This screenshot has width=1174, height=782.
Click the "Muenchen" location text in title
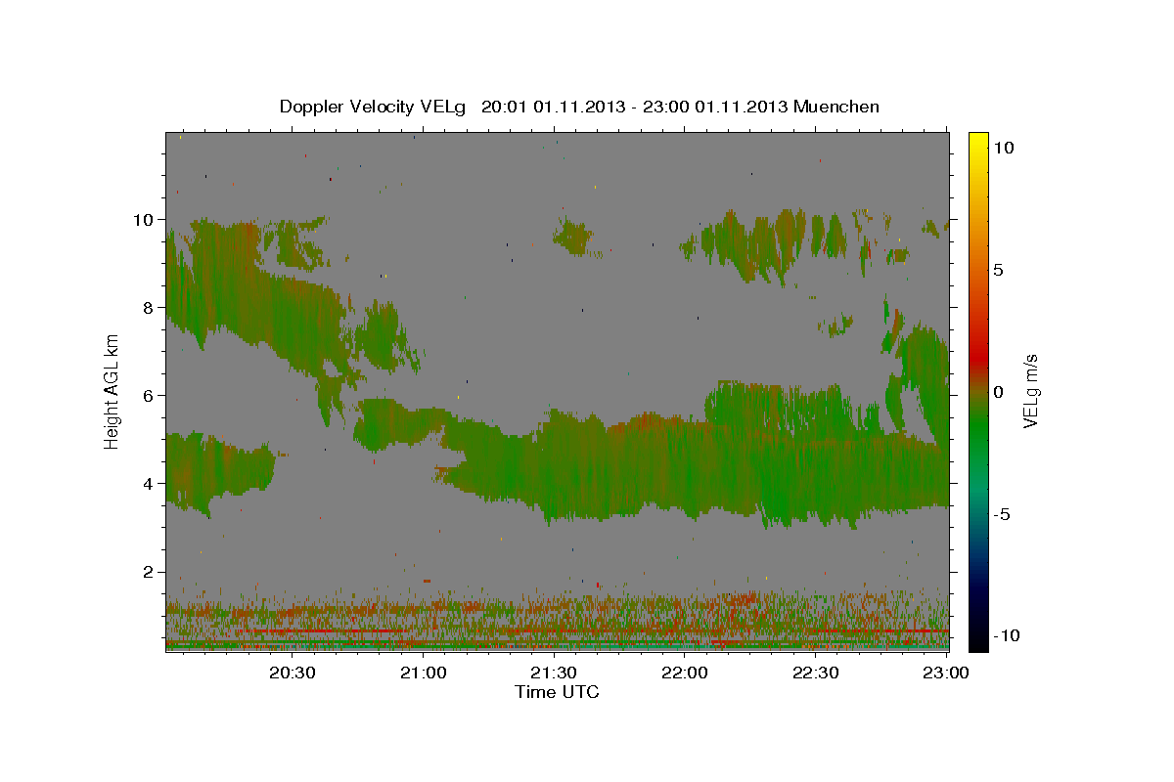[836, 107]
